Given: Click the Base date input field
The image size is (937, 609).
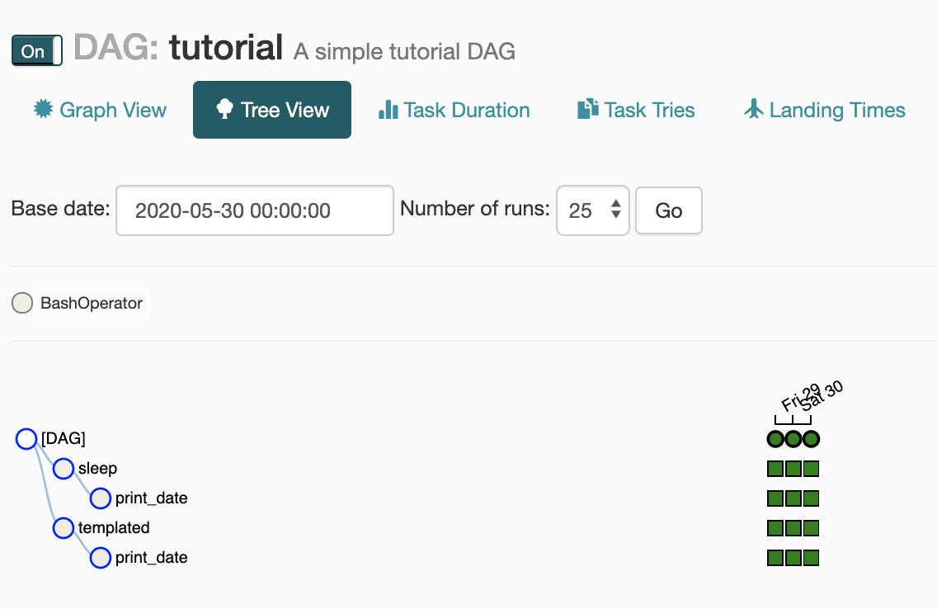Looking at the screenshot, I should pos(254,210).
